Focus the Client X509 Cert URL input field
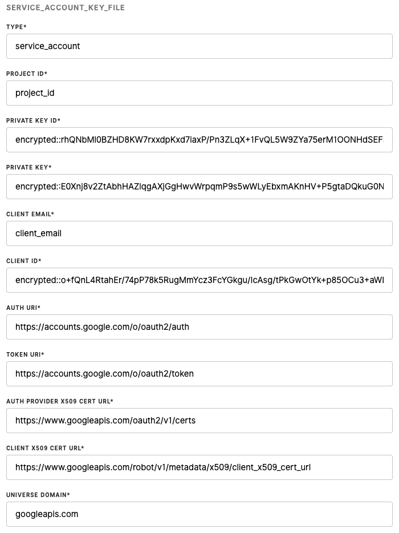Viewport: 399px width, 533px height. 199,467
